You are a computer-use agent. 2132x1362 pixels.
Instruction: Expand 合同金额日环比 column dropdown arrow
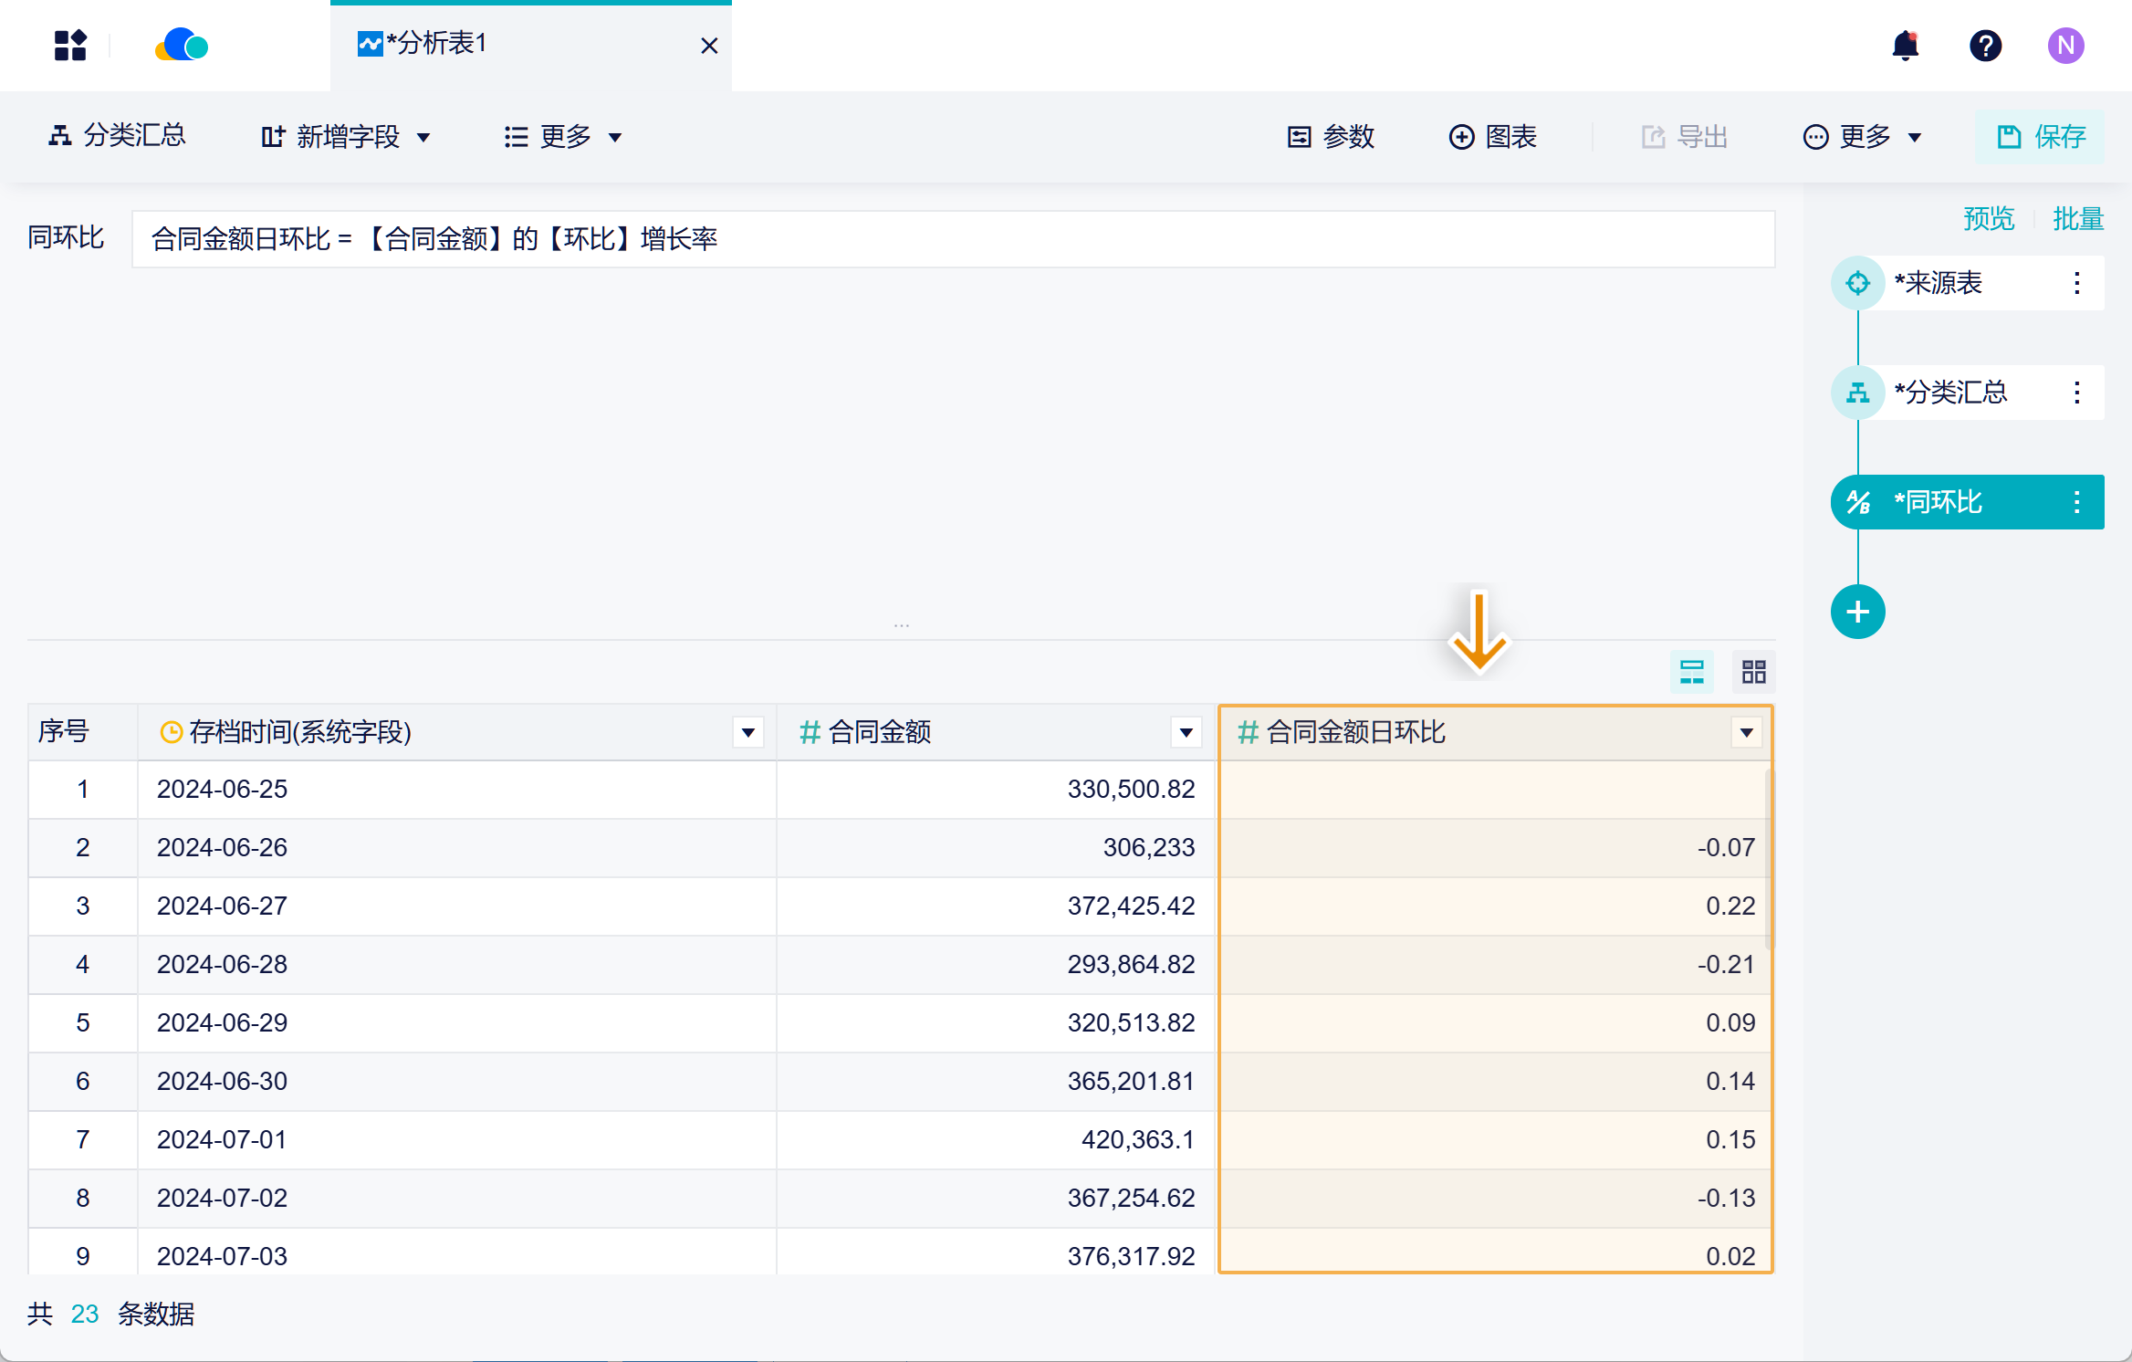click(x=1746, y=732)
